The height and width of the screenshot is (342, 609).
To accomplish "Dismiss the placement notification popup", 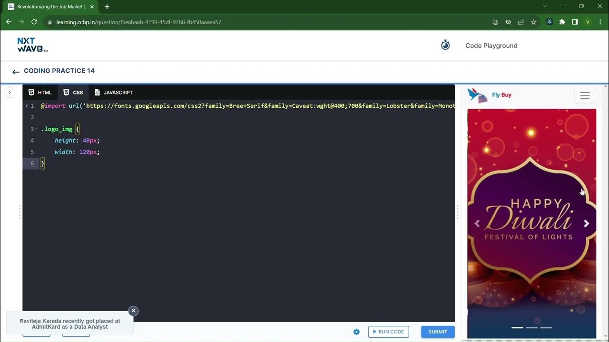I will click(133, 311).
